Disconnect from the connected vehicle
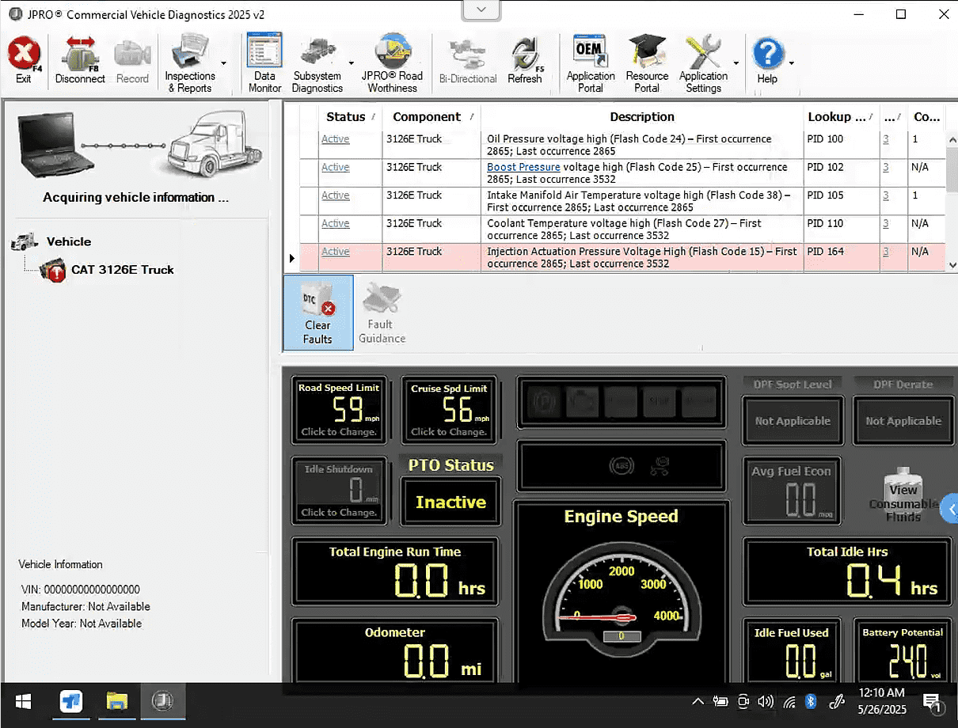The width and height of the screenshot is (958, 728). click(x=79, y=62)
